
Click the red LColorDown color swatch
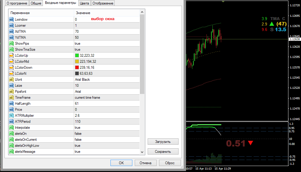[77, 67]
